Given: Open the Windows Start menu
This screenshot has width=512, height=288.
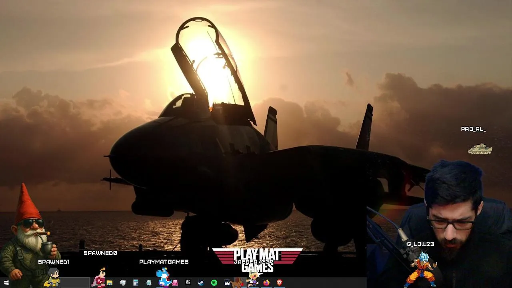Looking at the screenshot, I should (6, 283).
